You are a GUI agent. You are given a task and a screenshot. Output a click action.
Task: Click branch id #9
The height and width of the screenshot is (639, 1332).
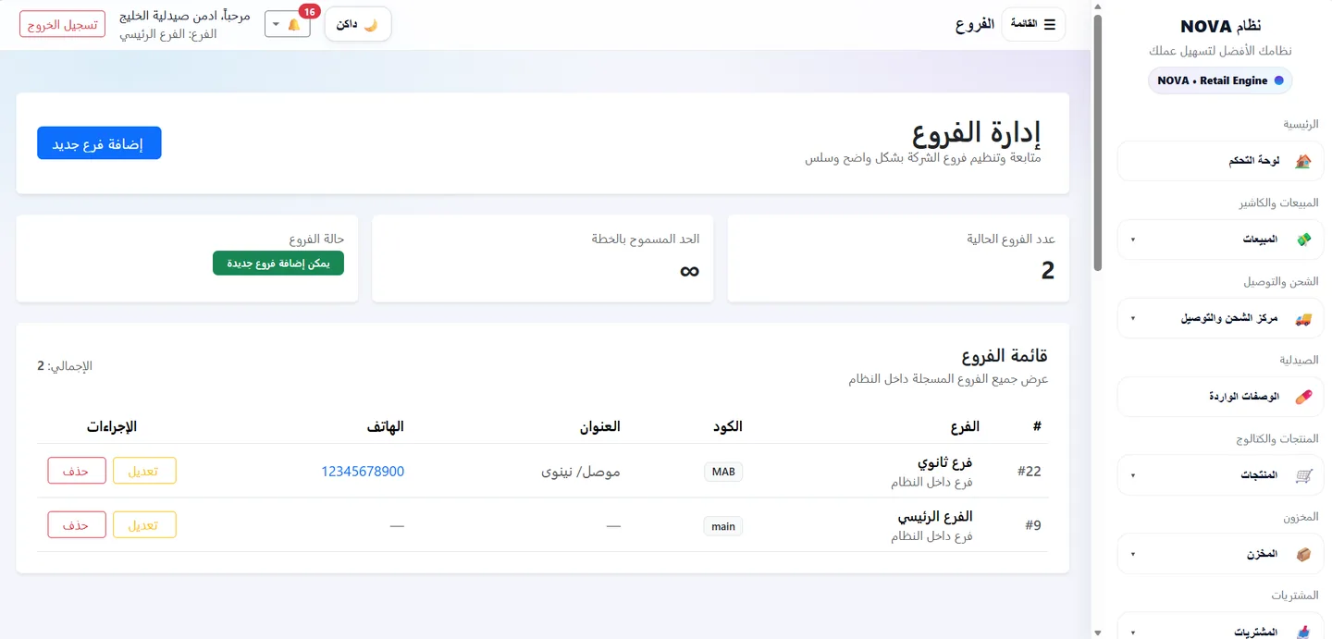click(x=1033, y=525)
